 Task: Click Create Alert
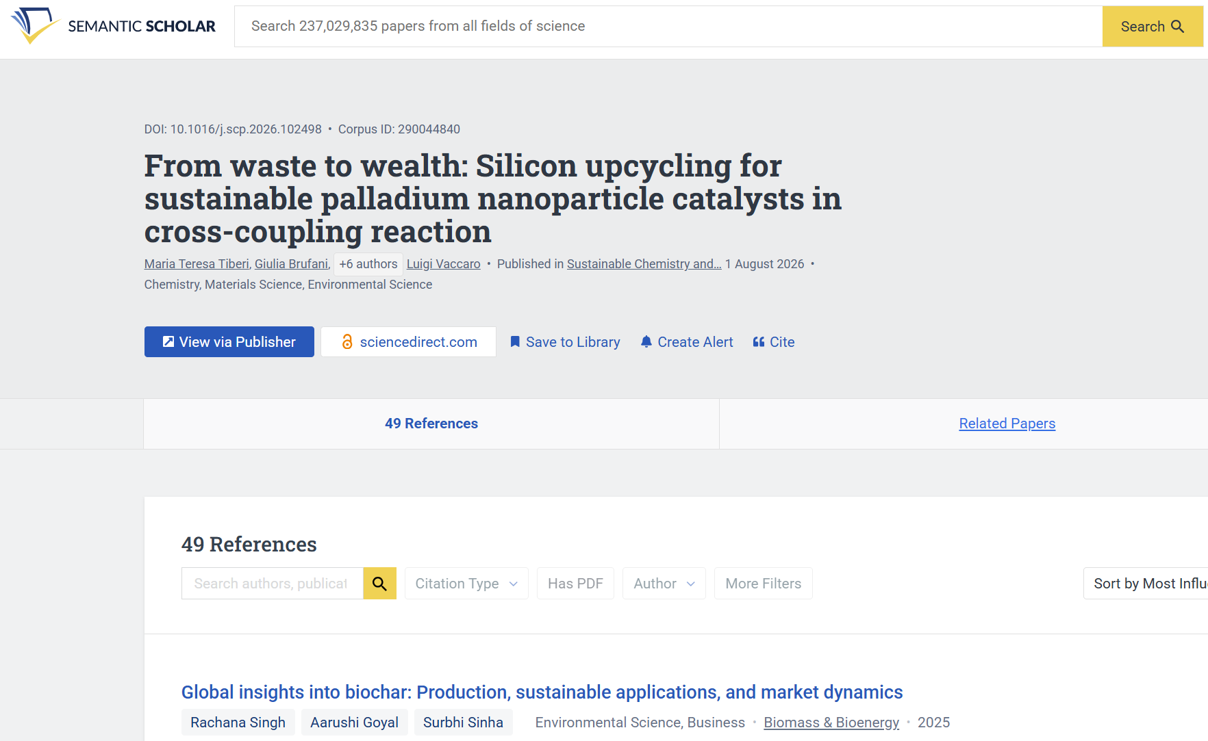click(687, 341)
